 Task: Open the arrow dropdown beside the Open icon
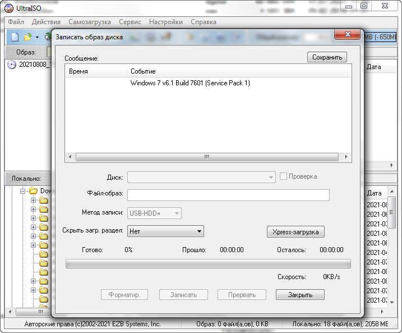(x=38, y=38)
